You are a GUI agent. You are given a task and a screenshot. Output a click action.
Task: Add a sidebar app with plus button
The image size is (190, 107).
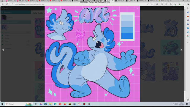188,43
